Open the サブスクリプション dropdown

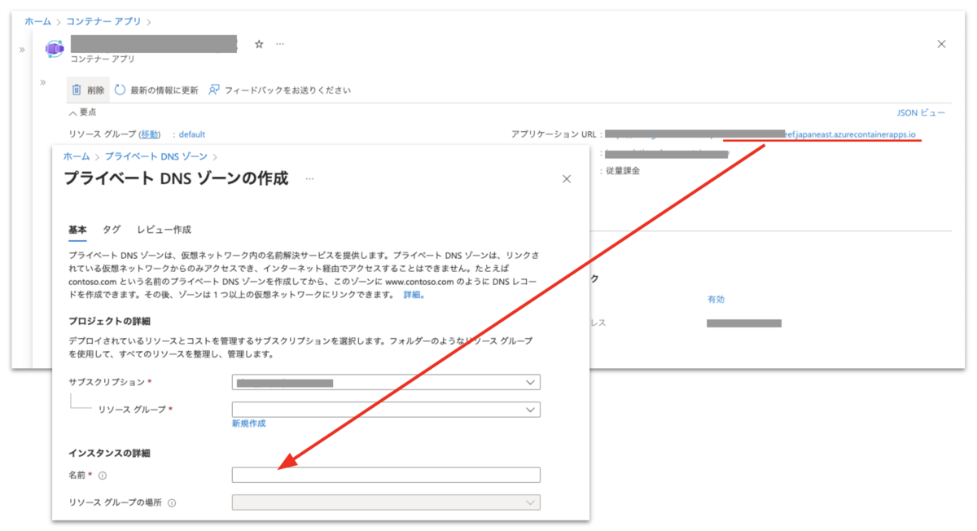click(x=386, y=382)
